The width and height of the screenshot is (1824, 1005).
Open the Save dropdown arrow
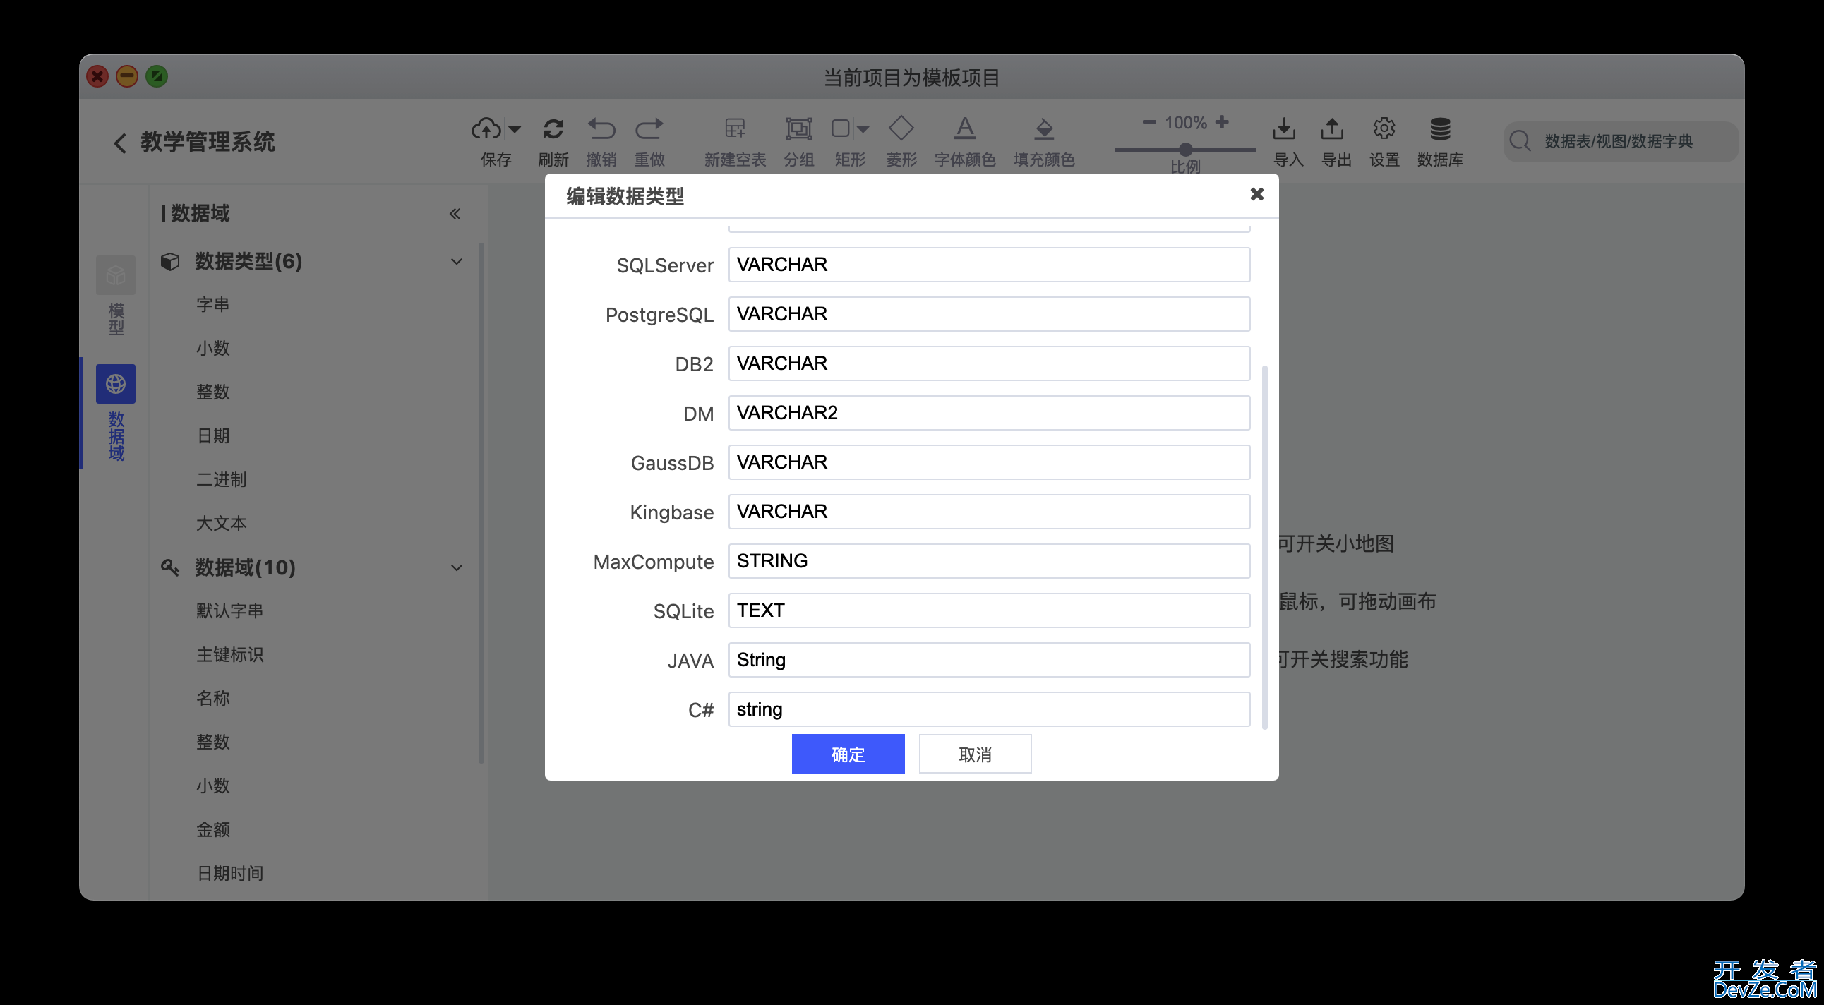pyautogui.click(x=515, y=129)
